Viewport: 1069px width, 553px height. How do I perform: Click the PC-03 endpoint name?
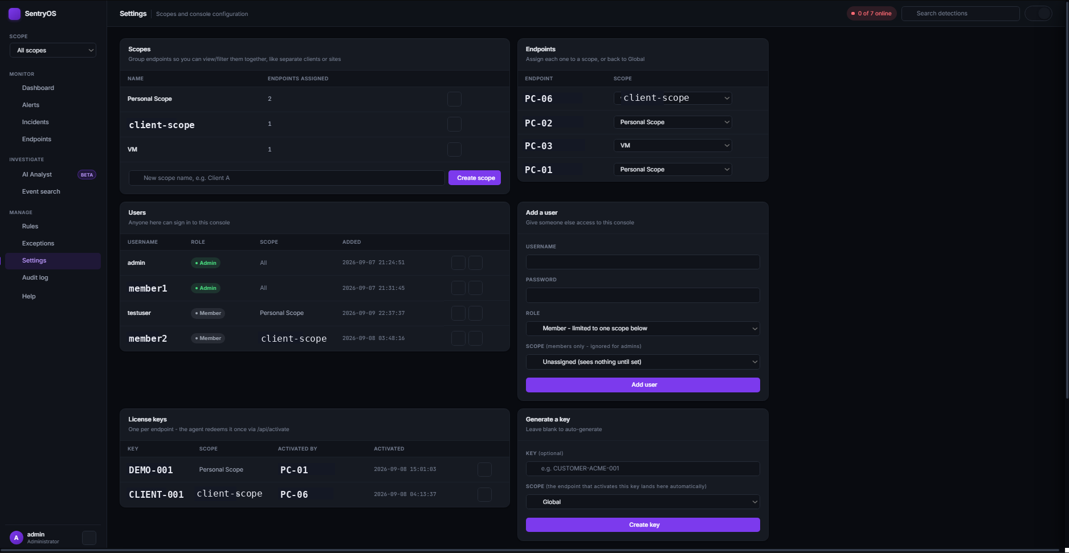coord(538,146)
